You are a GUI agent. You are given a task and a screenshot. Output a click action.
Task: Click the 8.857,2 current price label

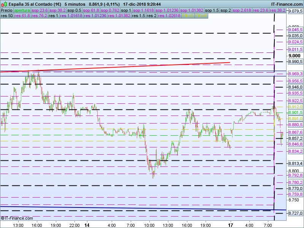pos(295,138)
